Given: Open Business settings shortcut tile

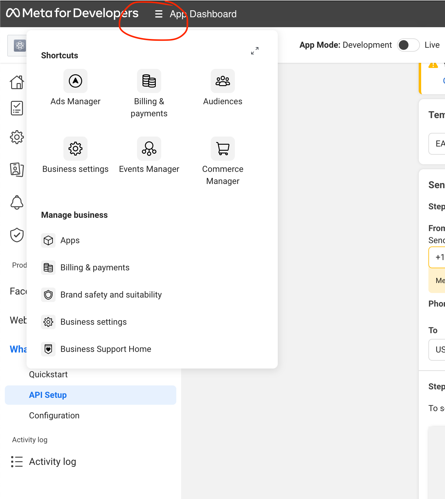Looking at the screenshot, I should (x=75, y=155).
